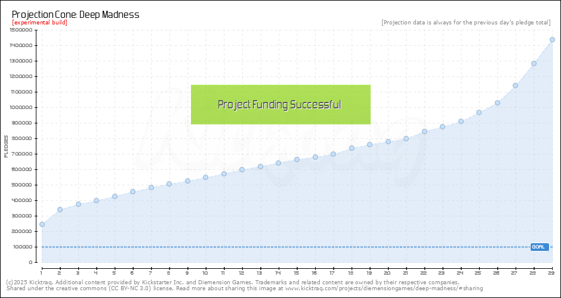
Task: Select the data point for day 27
Action: pyautogui.click(x=515, y=85)
